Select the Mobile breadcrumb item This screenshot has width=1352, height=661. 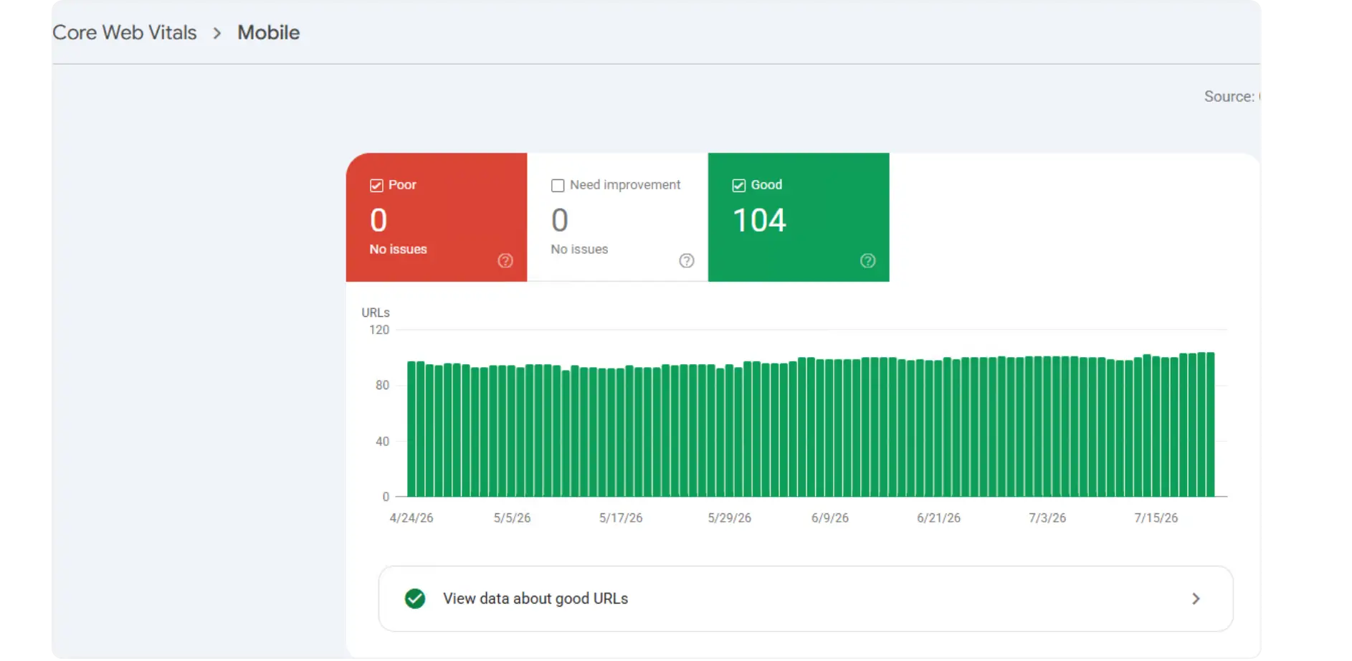(x=269, y=33)
